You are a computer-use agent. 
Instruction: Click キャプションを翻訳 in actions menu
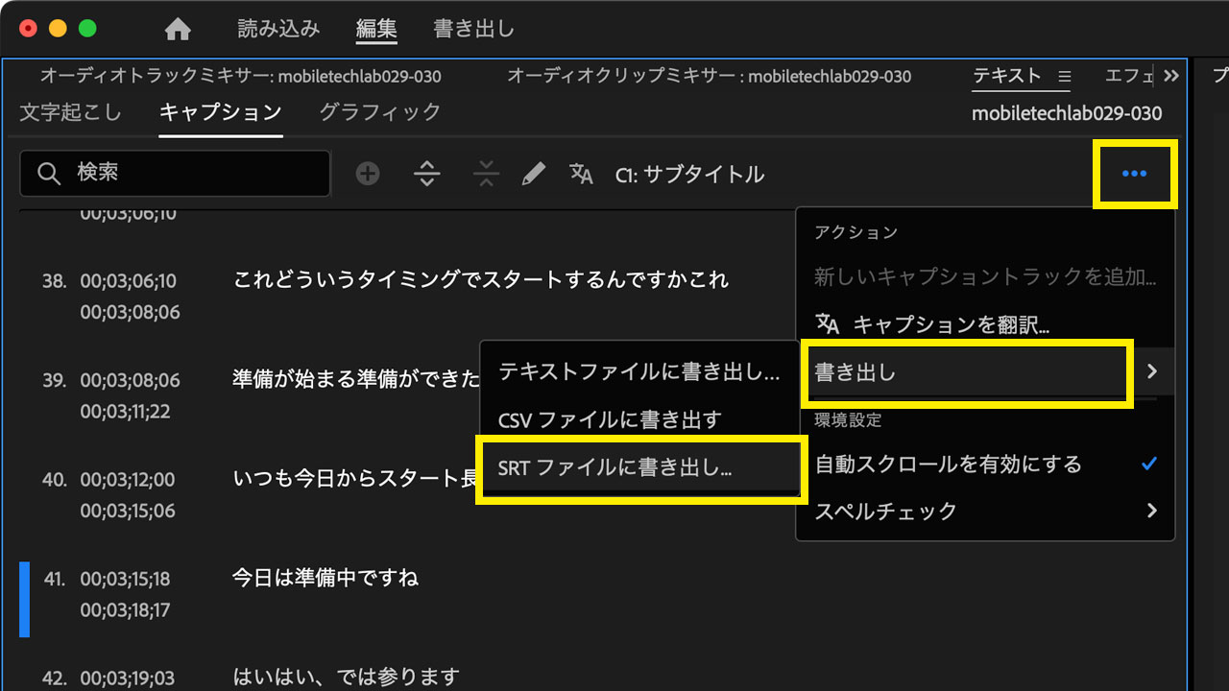point(951,324)
